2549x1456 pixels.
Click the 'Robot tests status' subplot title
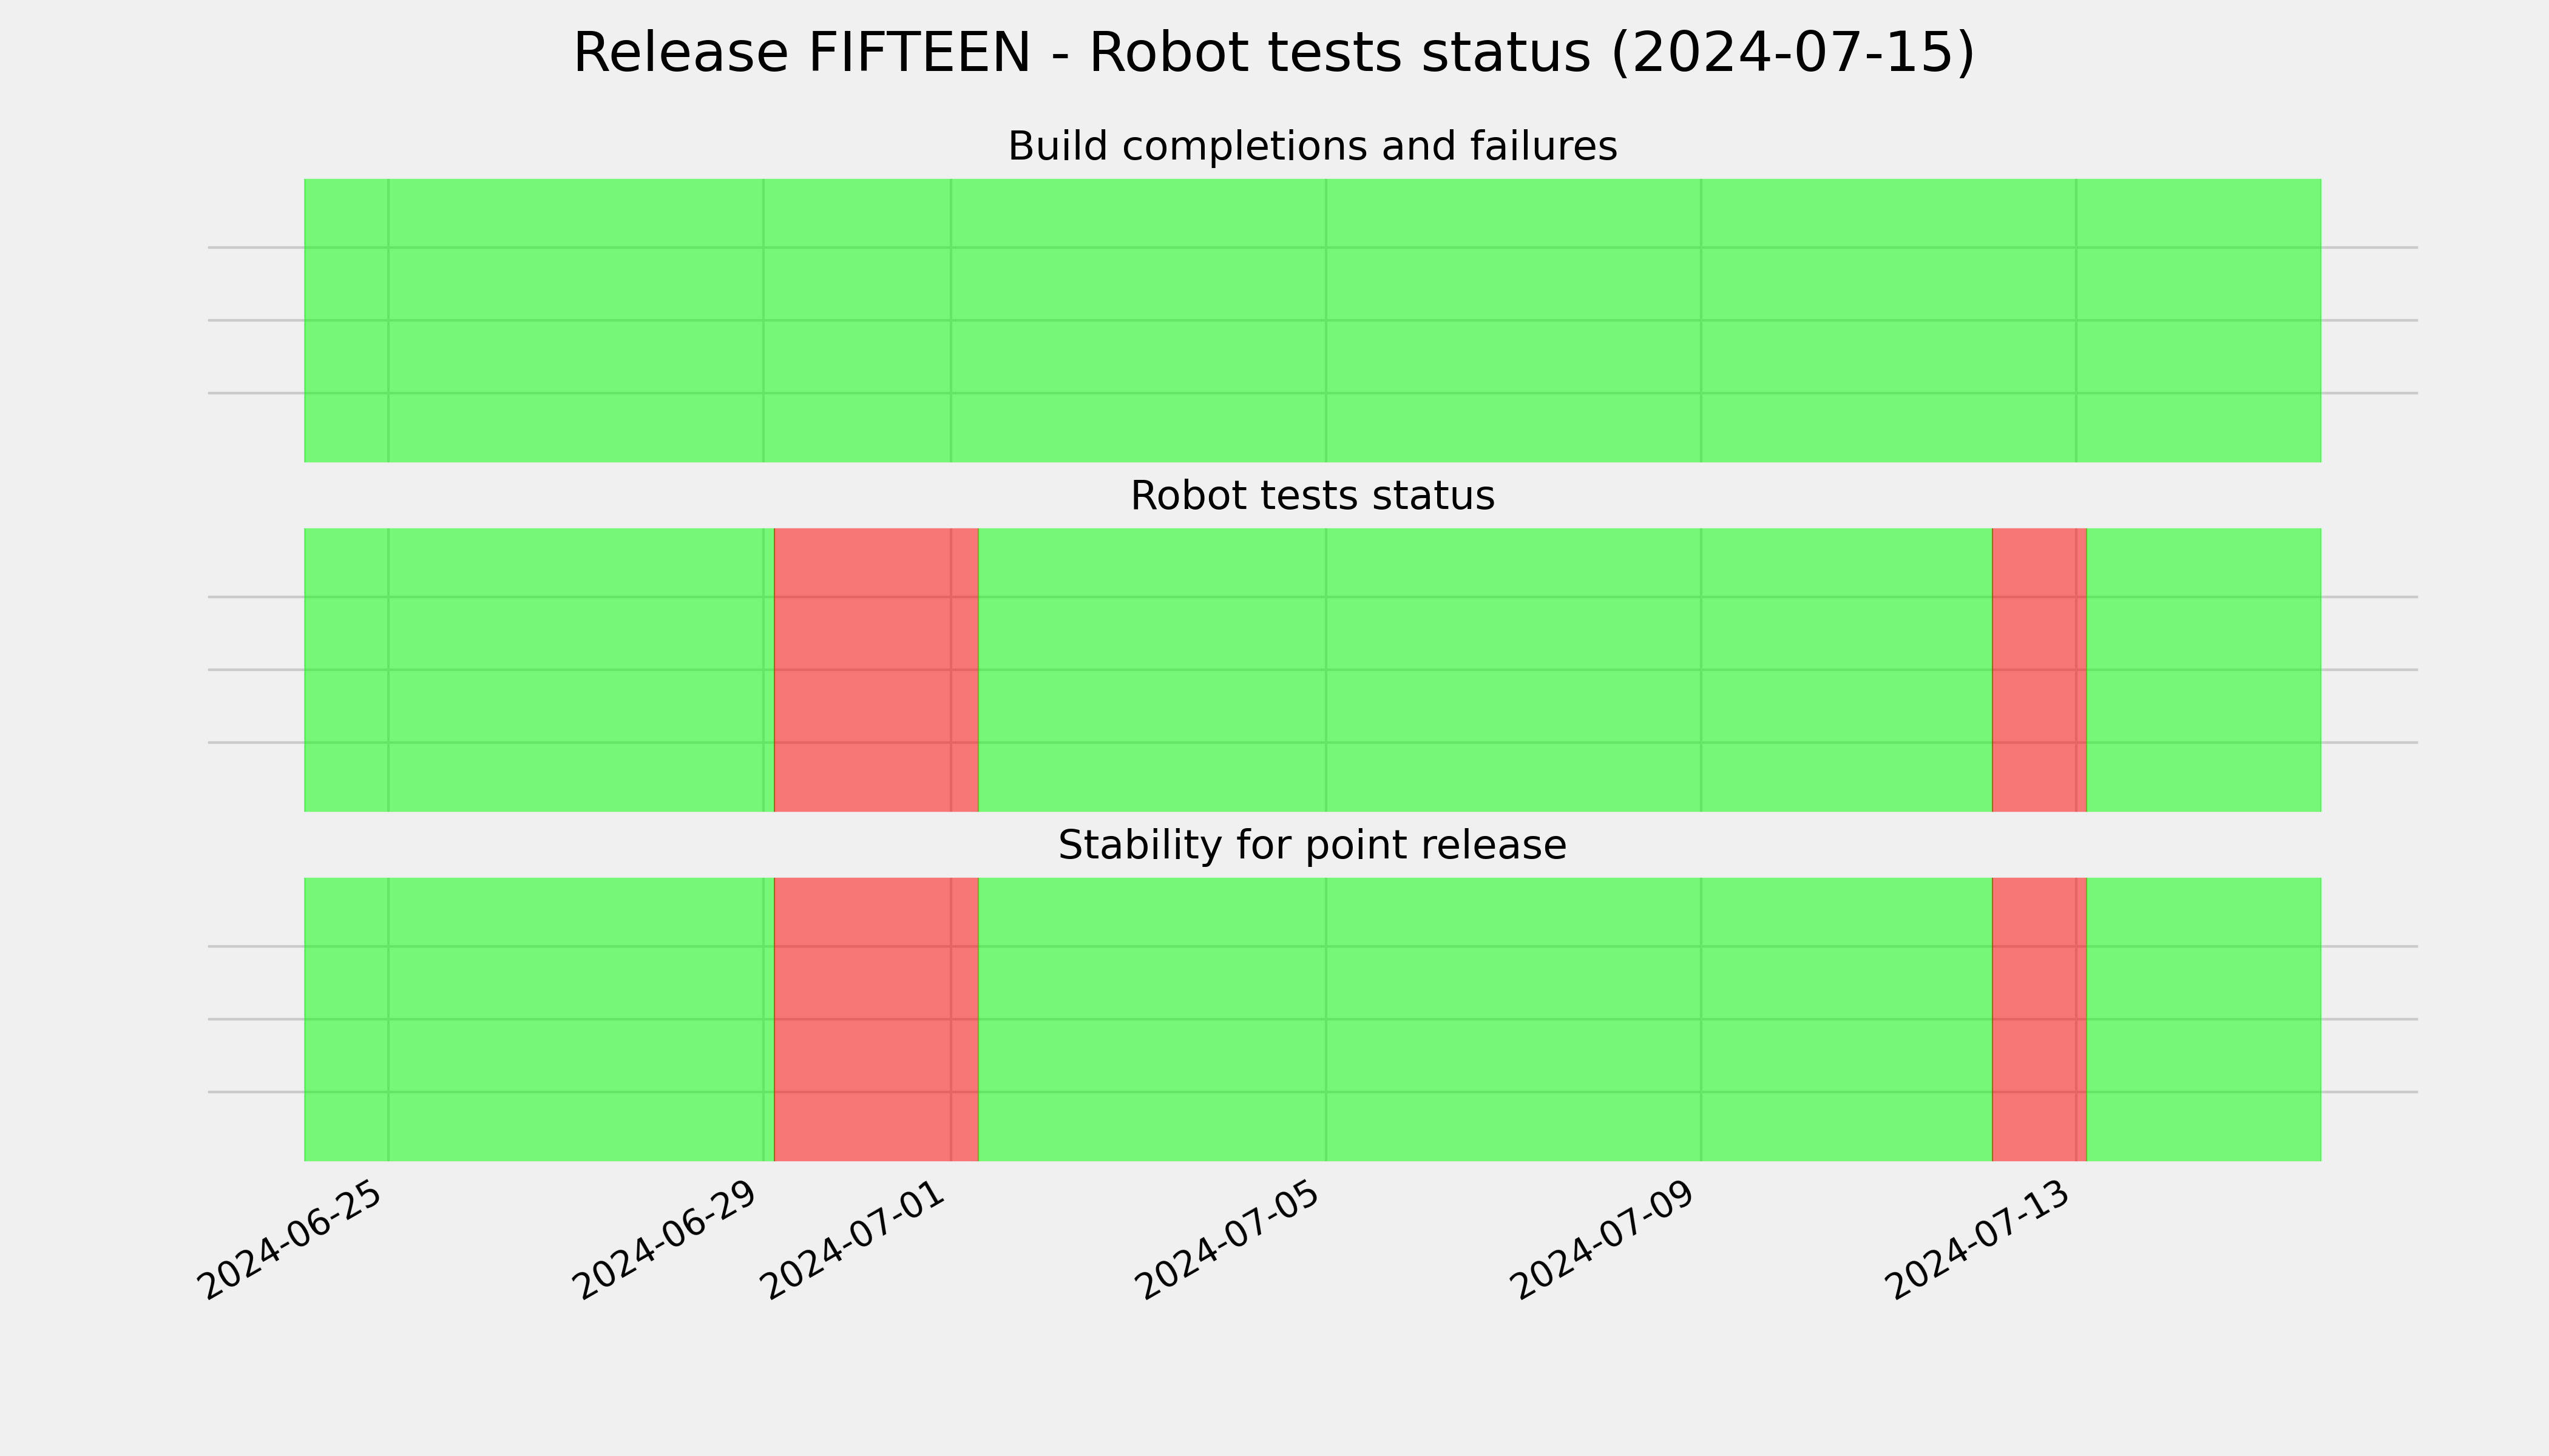click(x=1312, y=496)
